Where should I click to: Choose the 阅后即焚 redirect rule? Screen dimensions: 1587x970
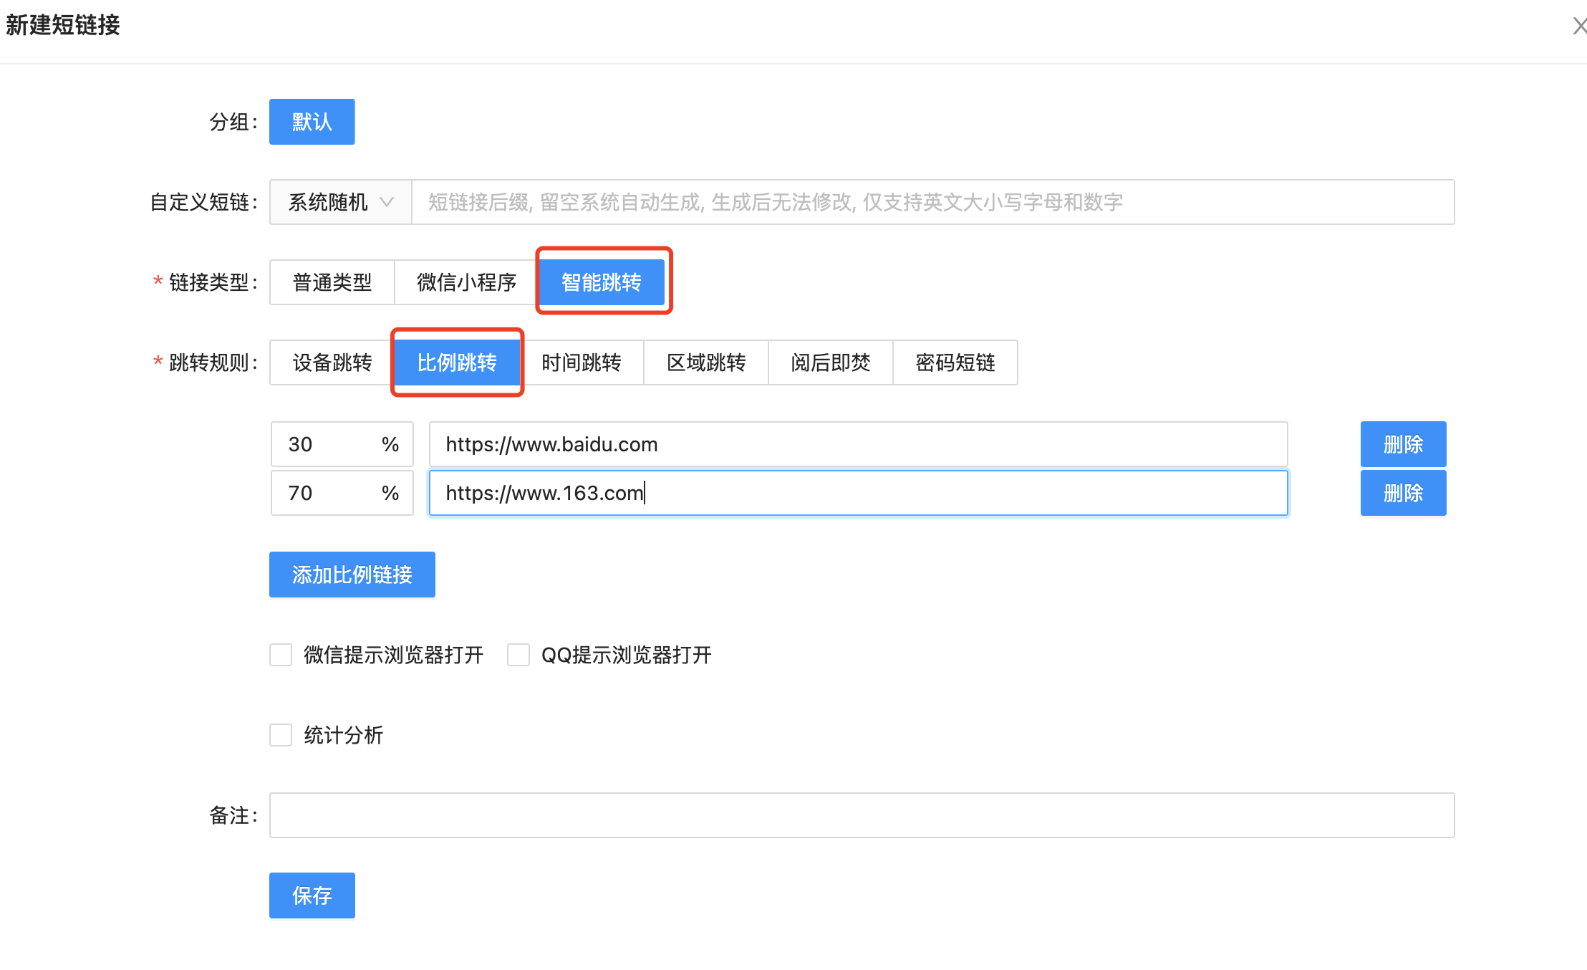[831, 362]
